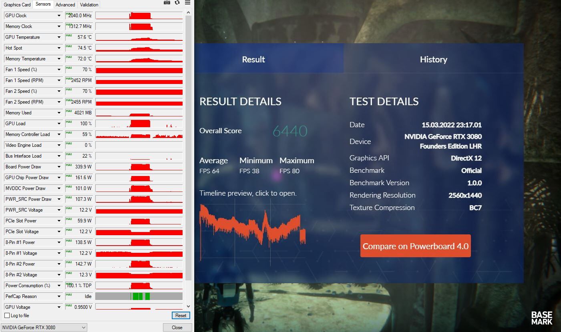The width and height of the screenshot is (561, 332).
Task: Open the Fan 1 Speed (%) dropdown
Action: tap(59, 70)
